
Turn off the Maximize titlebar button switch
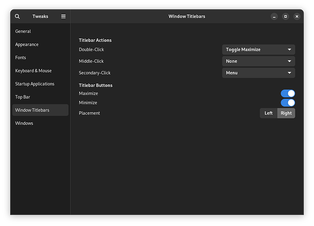[x=288, y=94]
